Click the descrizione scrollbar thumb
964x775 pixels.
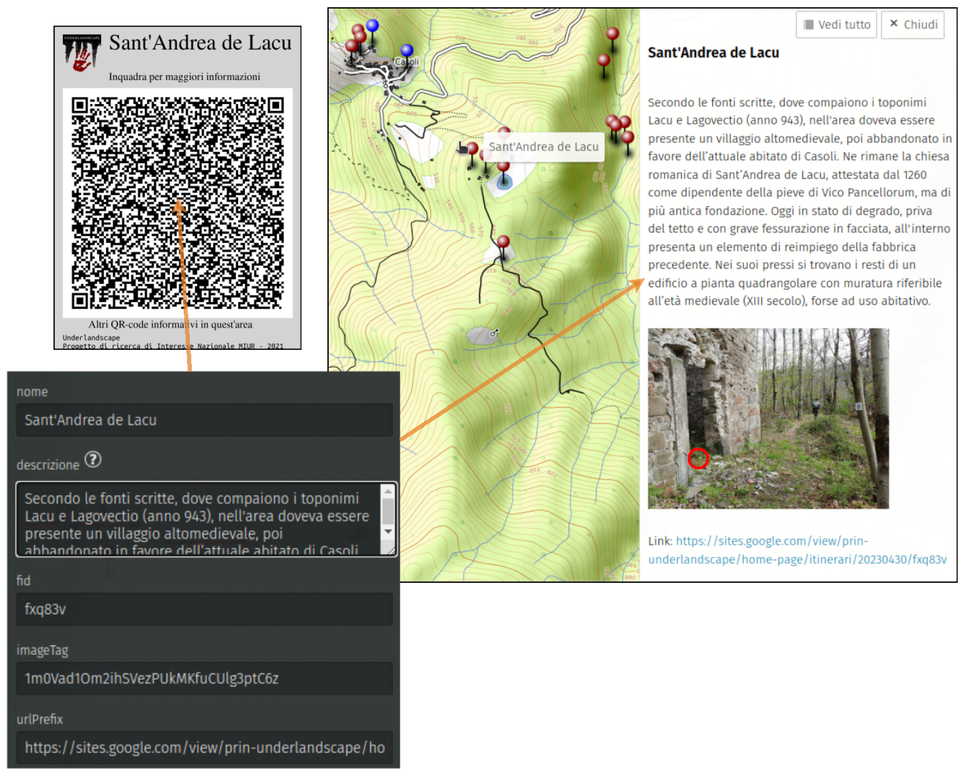pyautogui.click(x=388, y=511)
